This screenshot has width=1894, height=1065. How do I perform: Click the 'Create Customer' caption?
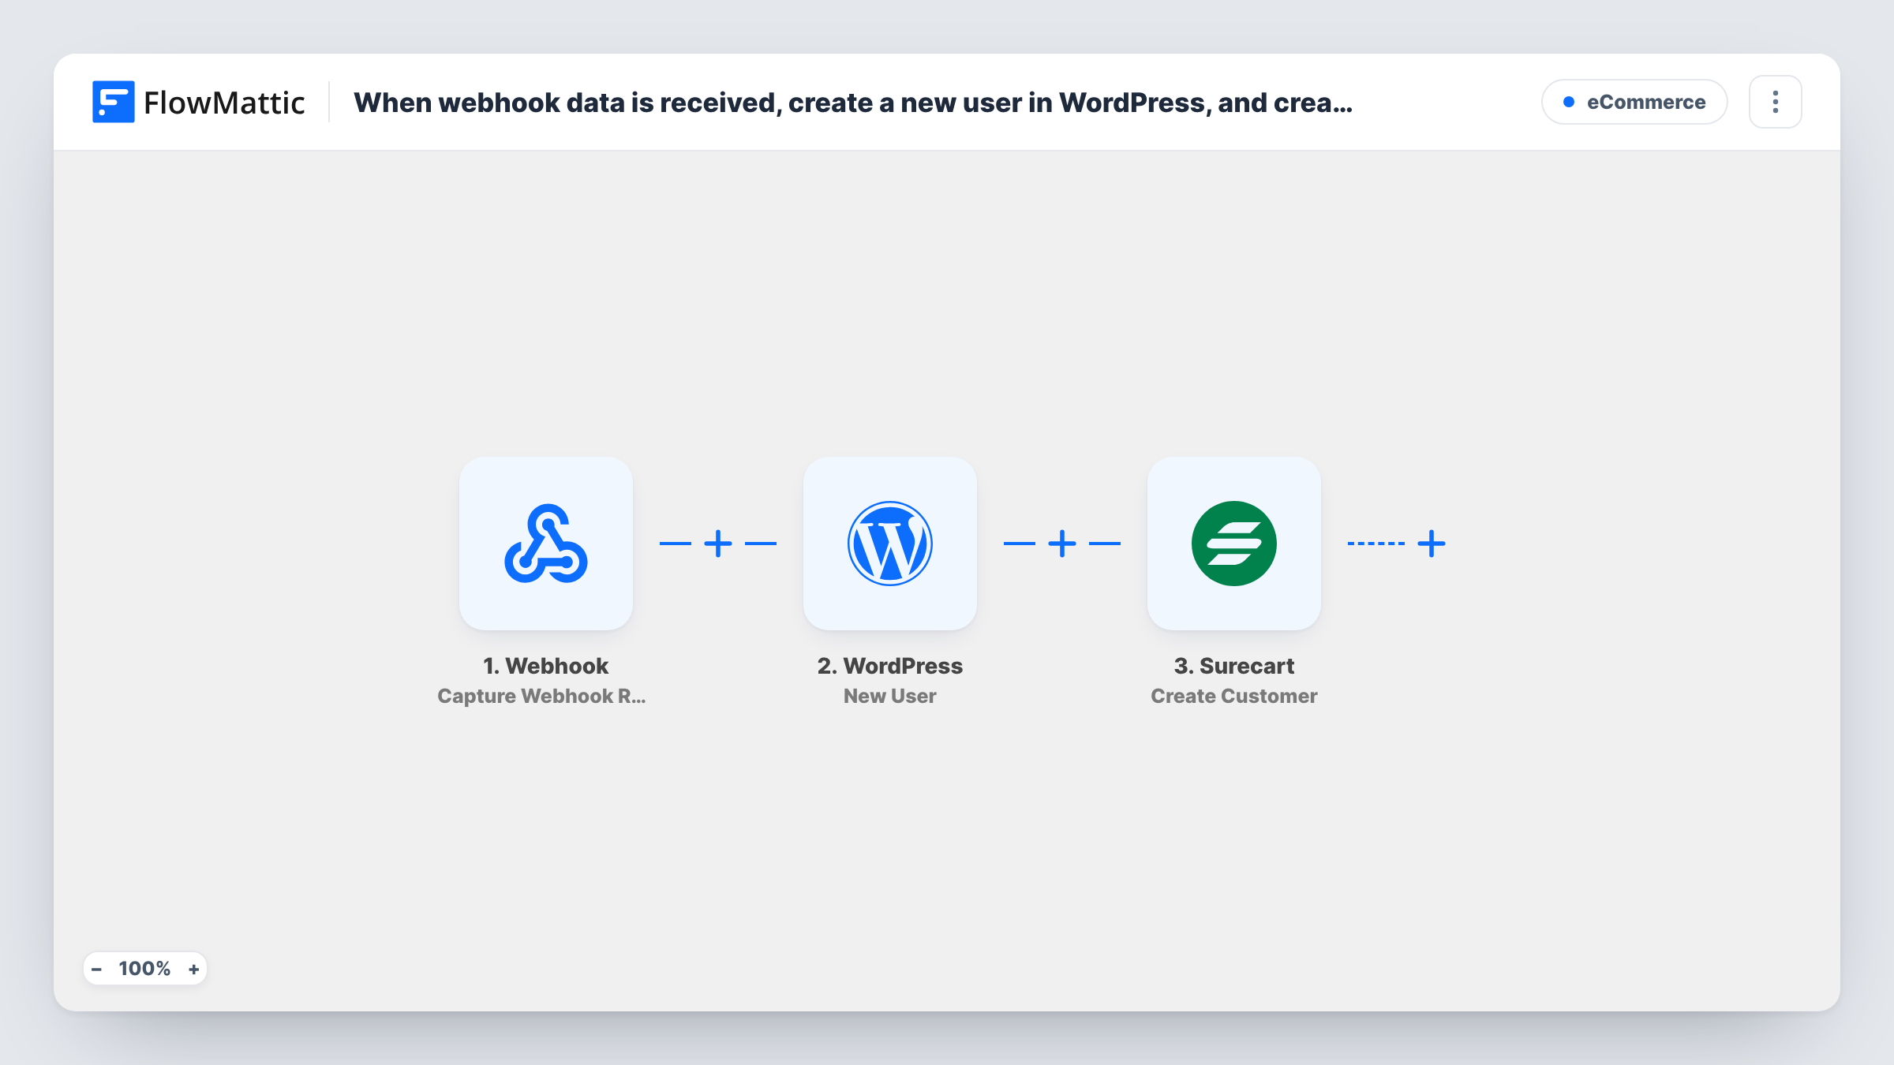coord(1234,696)
